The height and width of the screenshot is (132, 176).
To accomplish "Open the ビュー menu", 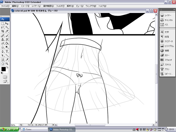I will [x=80, y=6].
